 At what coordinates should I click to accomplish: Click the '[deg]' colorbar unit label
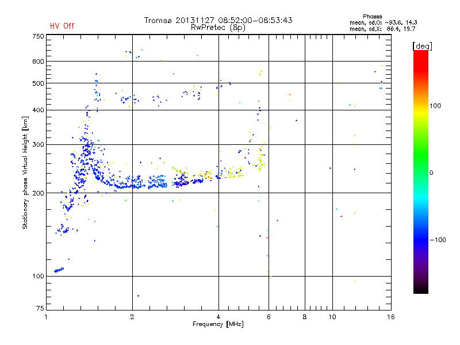tap(422, 46)
